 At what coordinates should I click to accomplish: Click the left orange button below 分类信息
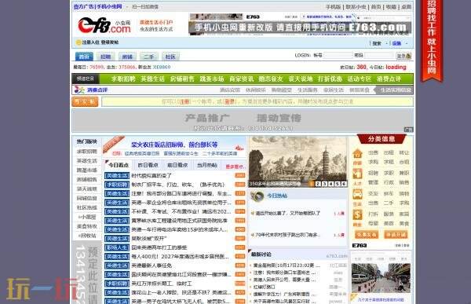click(x=367, y=235)
